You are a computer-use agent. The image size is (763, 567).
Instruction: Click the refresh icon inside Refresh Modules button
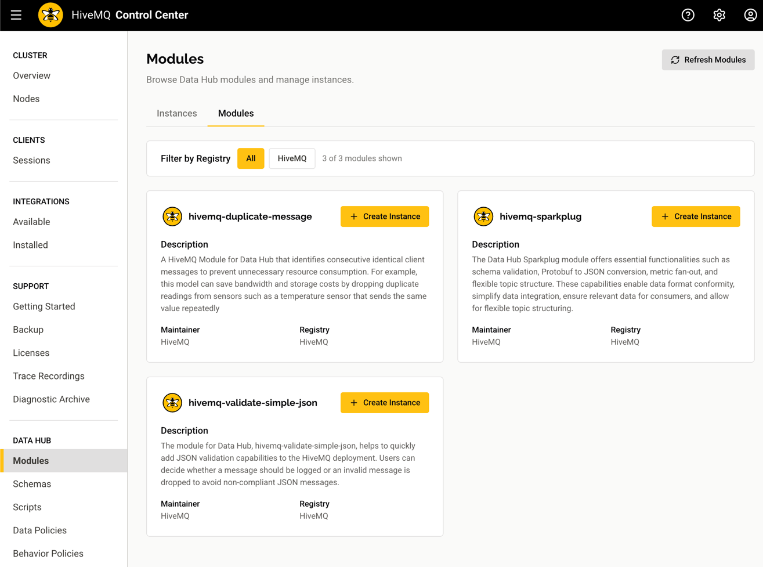(675, 60)
